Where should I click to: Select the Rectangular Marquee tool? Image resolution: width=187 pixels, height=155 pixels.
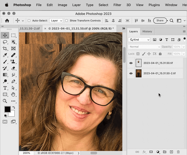(13, 35)
